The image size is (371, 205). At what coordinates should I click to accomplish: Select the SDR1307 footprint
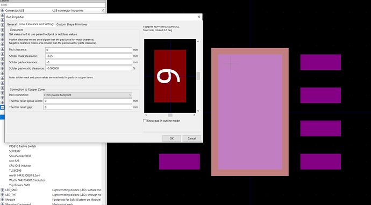click(x=15, y=151)
